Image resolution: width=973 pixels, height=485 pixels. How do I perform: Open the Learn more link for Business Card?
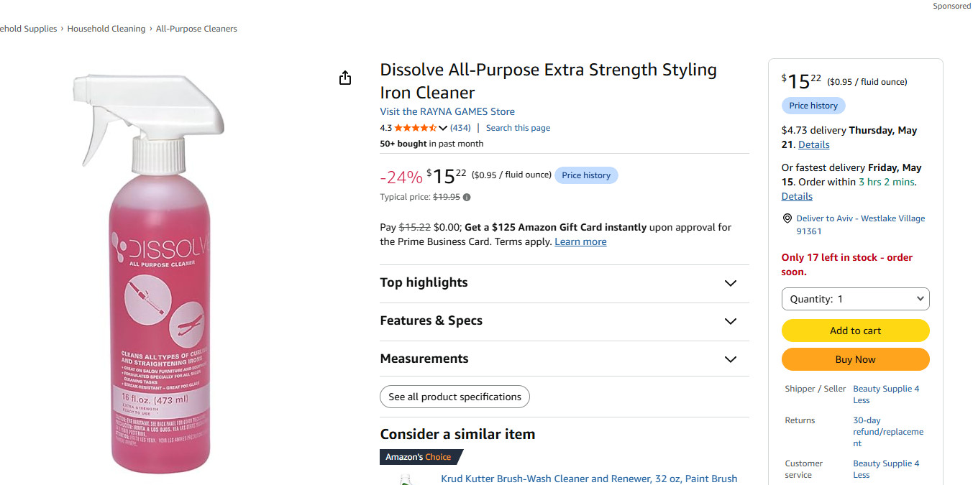point(580,242)
